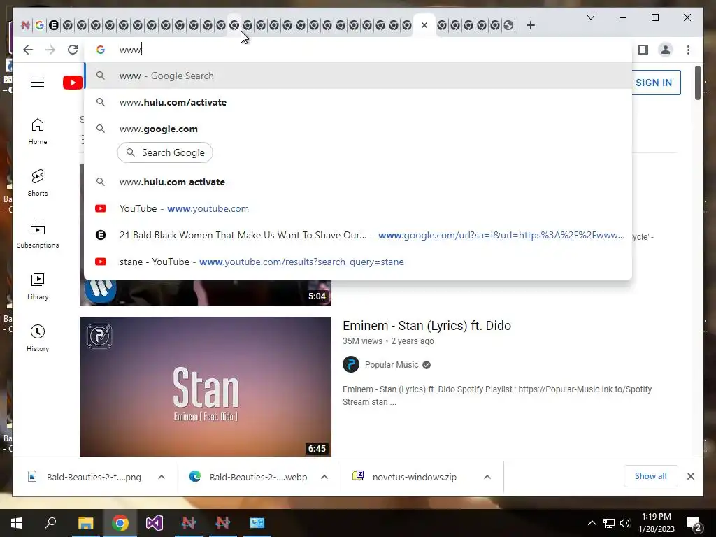Screen dimensions: 716x537
Task: Expand options for novetus-windows.zip download
Action: point(487,477)
